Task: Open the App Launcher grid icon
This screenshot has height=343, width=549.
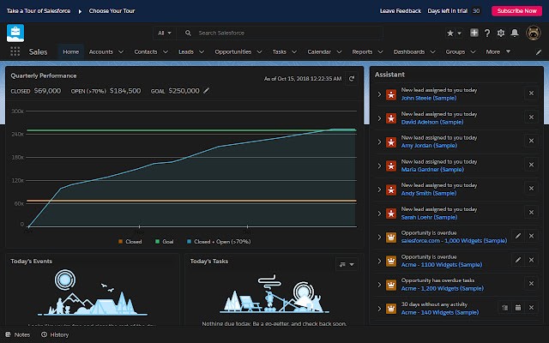Action: click(x=15, y=51)
